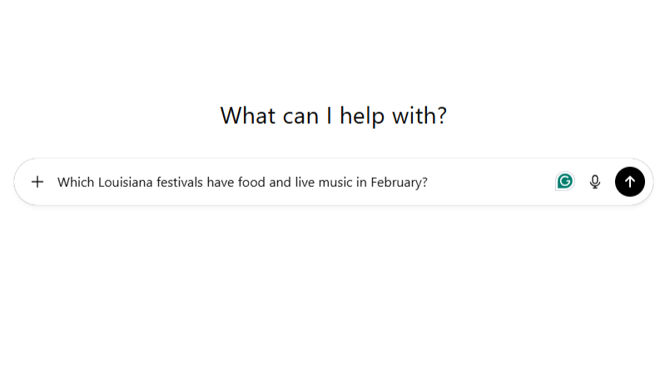The height and width of the screenshot is (373, 665).
Task: Activate the mic button in the prompt bar
Action: pos(595,182)
